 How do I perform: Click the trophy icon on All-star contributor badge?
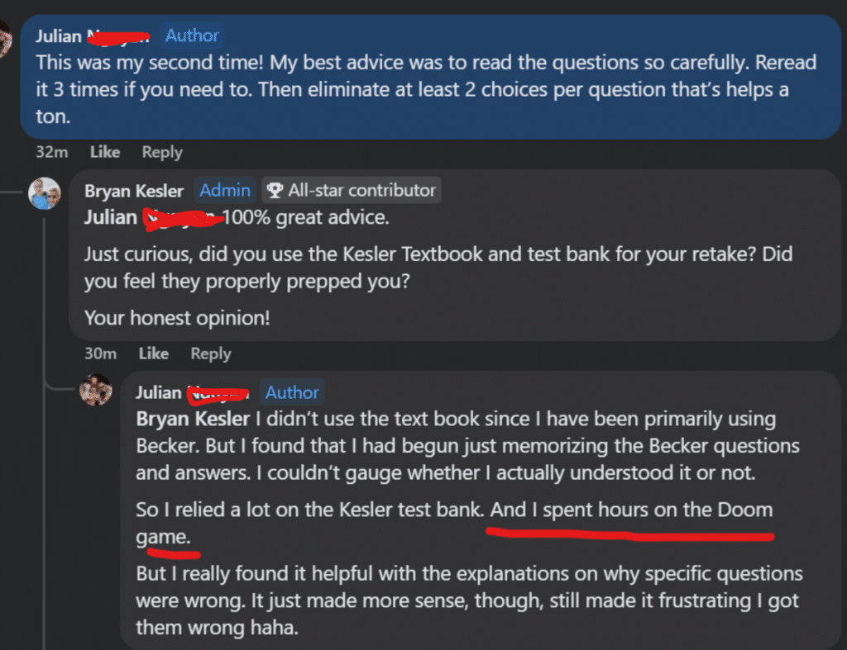[275, 191]
